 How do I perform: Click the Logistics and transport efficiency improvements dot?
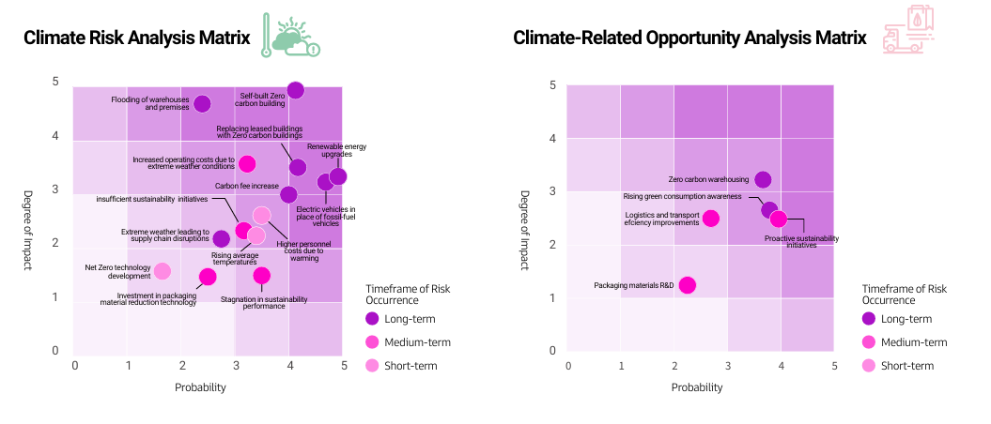tap(711, 219)
